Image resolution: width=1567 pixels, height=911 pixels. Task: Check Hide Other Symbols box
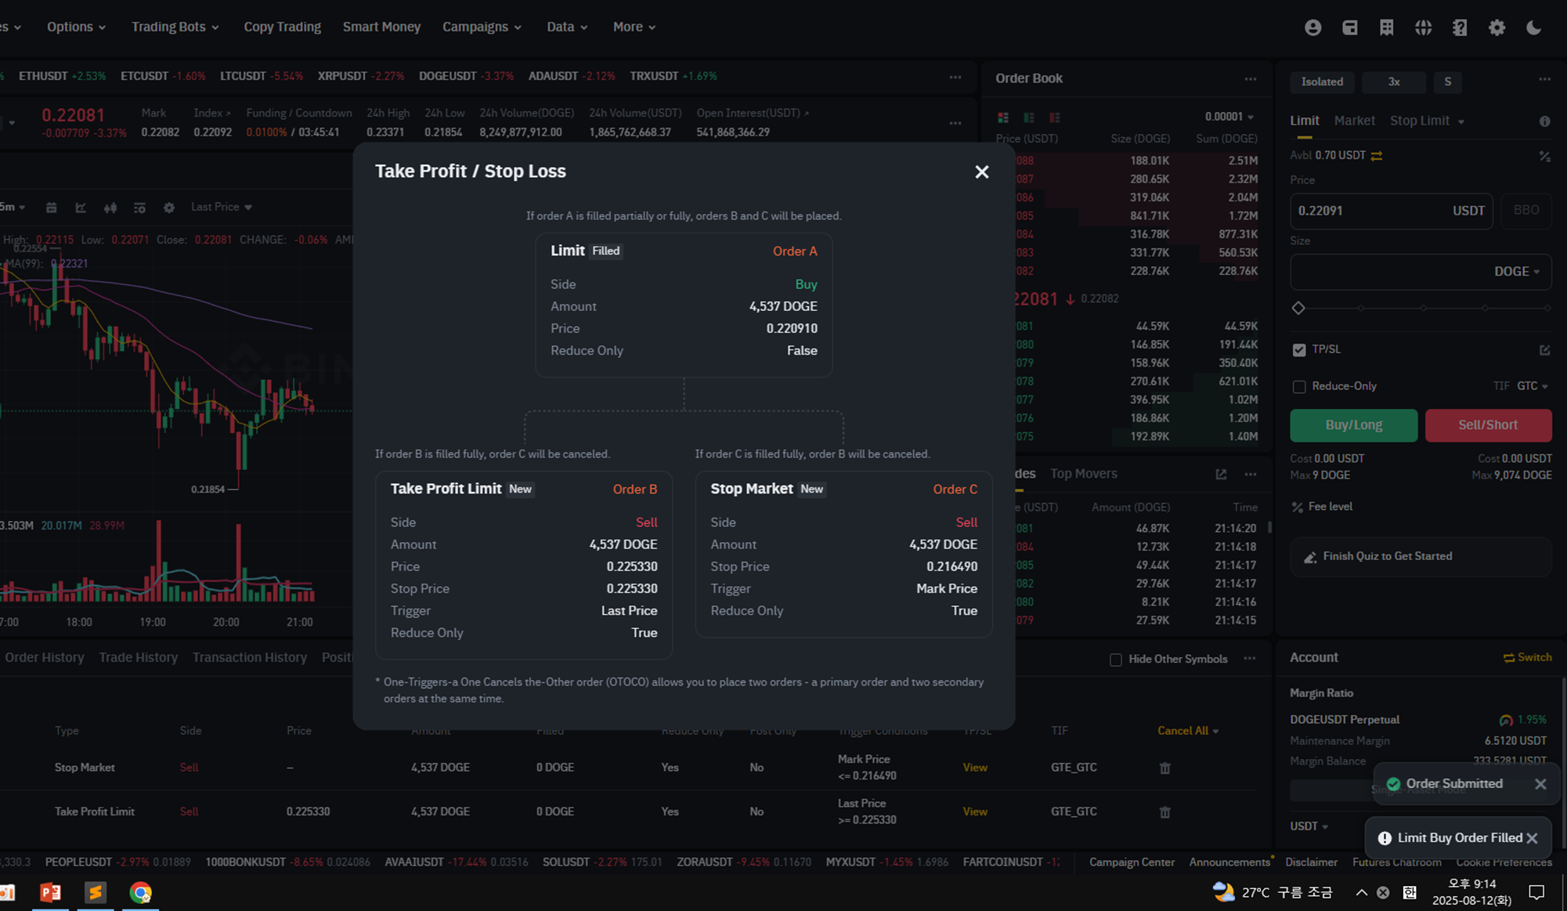coord(1116,660)
